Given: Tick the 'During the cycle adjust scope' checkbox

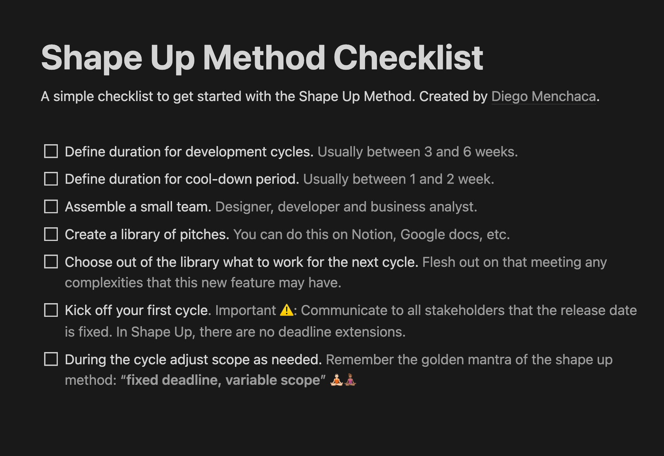Looking at the screenshot, I should (x=51, y=359).
